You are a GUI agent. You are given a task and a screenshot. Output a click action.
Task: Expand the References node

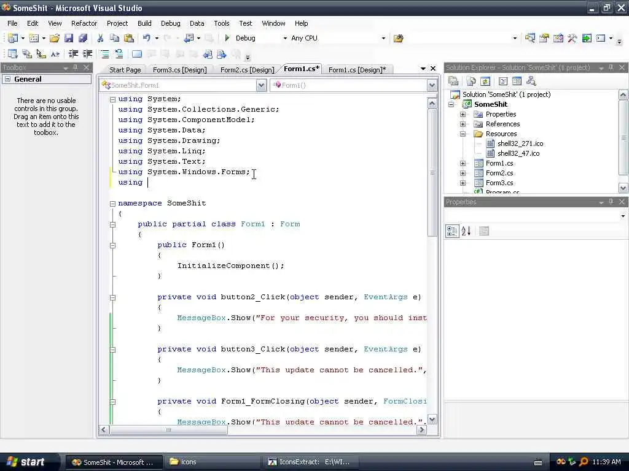463,124
